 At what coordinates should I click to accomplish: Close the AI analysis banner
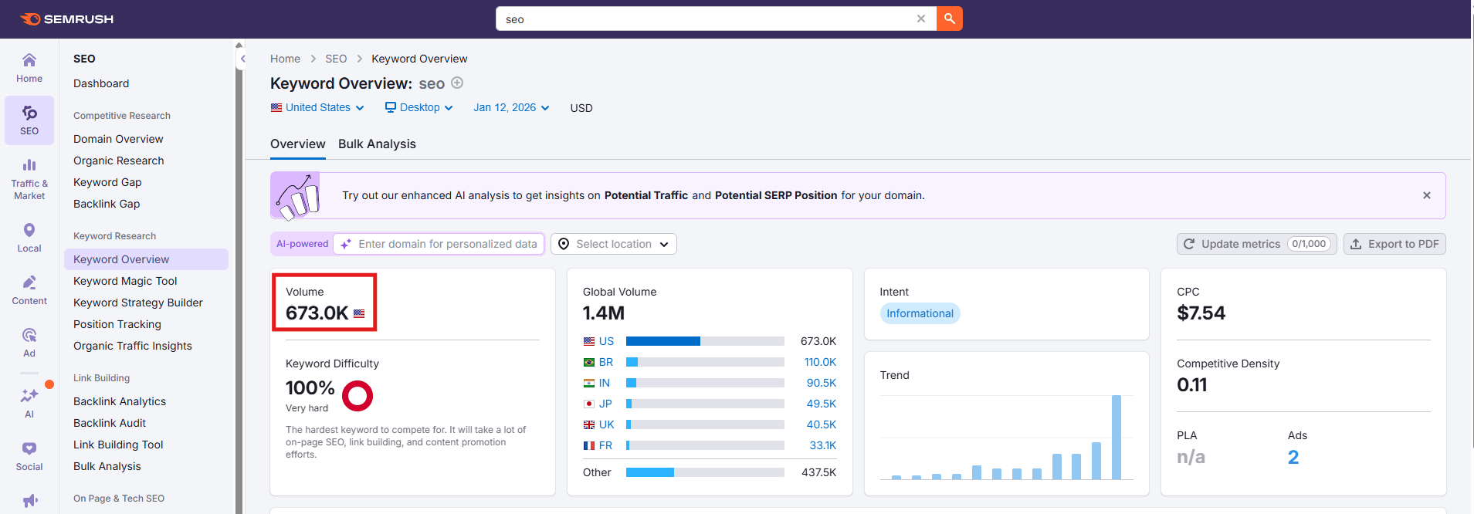(x=1427, y=195)
